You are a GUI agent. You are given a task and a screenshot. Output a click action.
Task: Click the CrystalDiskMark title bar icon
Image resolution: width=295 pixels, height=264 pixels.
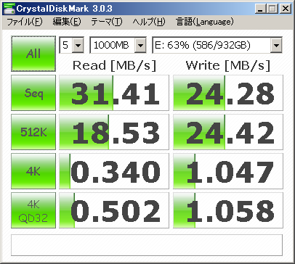click(x=9, y=9)
